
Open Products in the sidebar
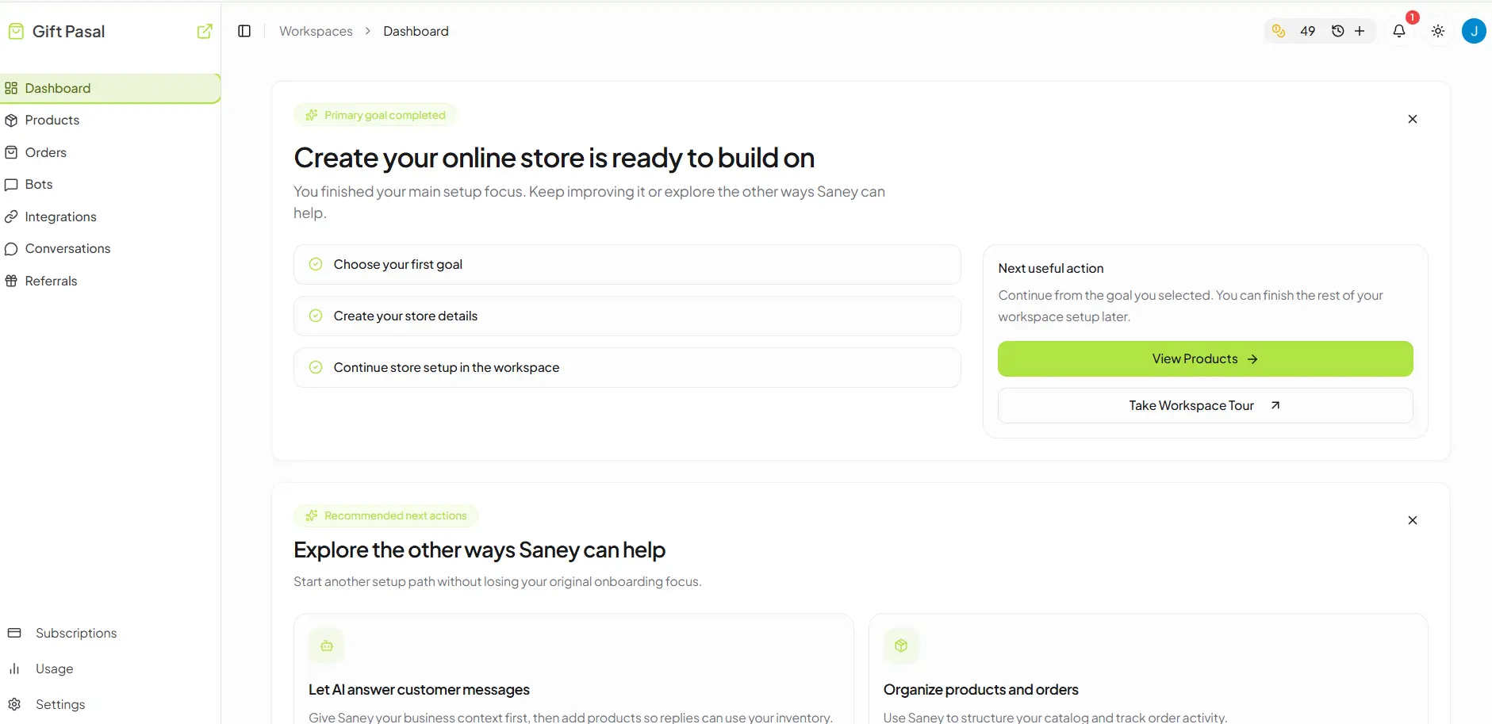tap(110, 120)
